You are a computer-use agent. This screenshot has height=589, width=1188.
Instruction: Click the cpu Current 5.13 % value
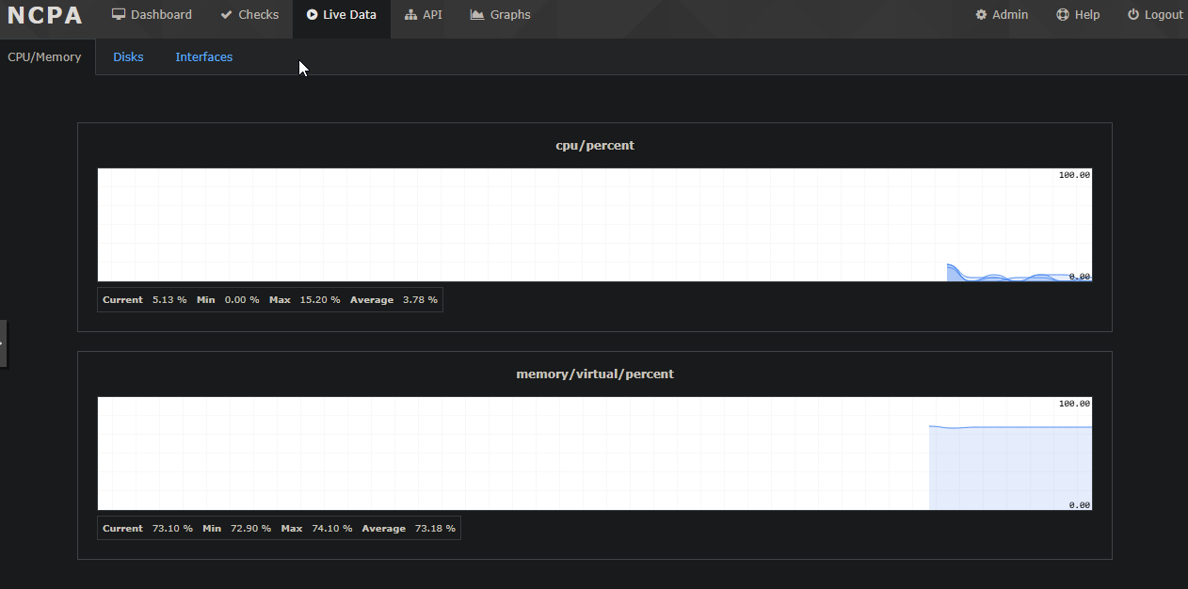169,300
